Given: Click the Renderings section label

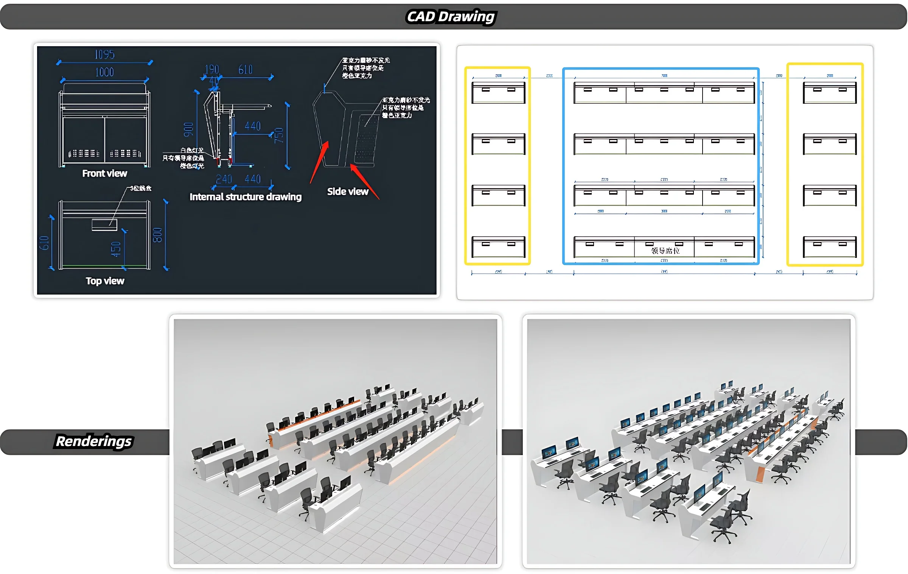Looking at the screenshot, I should 93,441.
